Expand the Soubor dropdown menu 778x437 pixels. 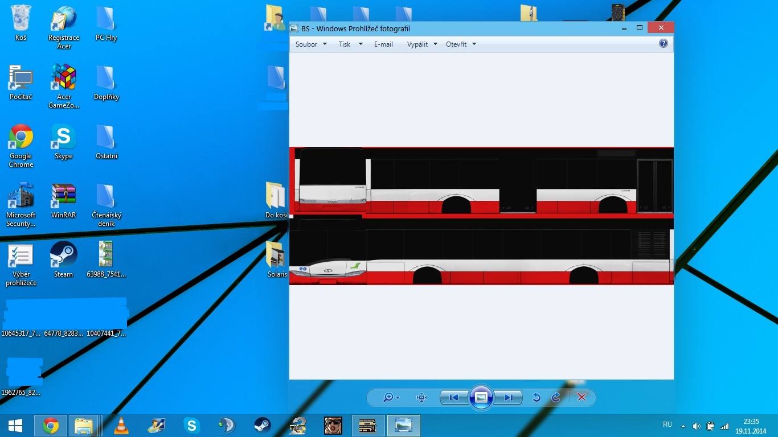coord(311,44)
